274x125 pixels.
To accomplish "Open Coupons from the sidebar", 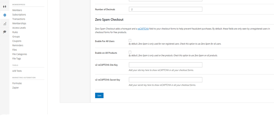I will tap(17, 41).
